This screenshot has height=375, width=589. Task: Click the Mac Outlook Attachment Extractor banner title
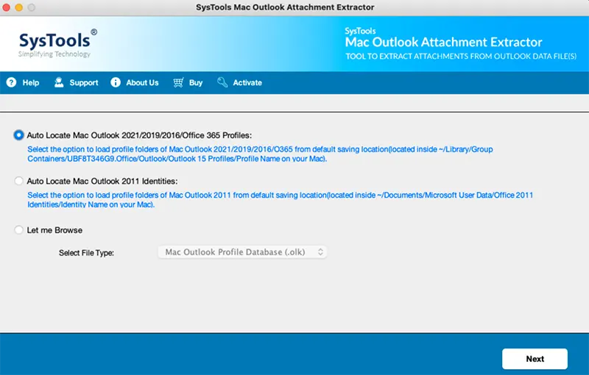[443, 42]
